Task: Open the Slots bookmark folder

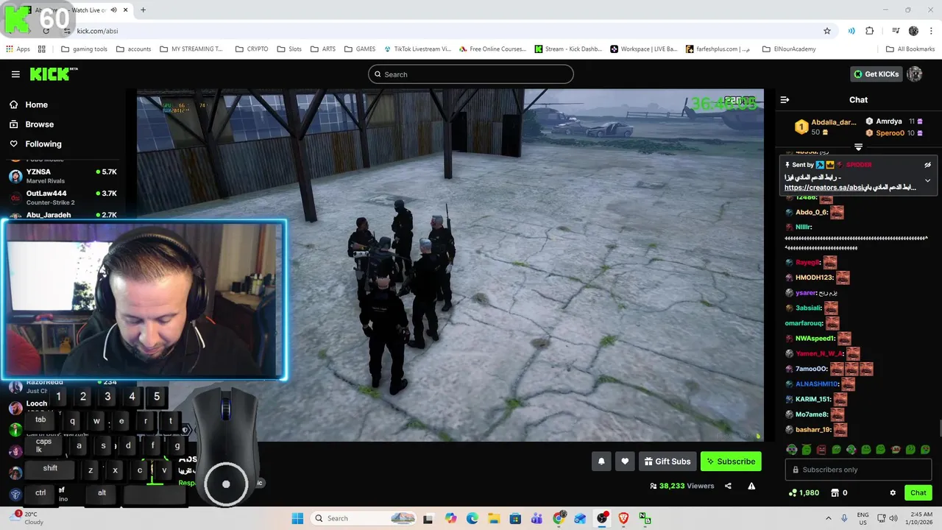Action: [x=289, y=49]
